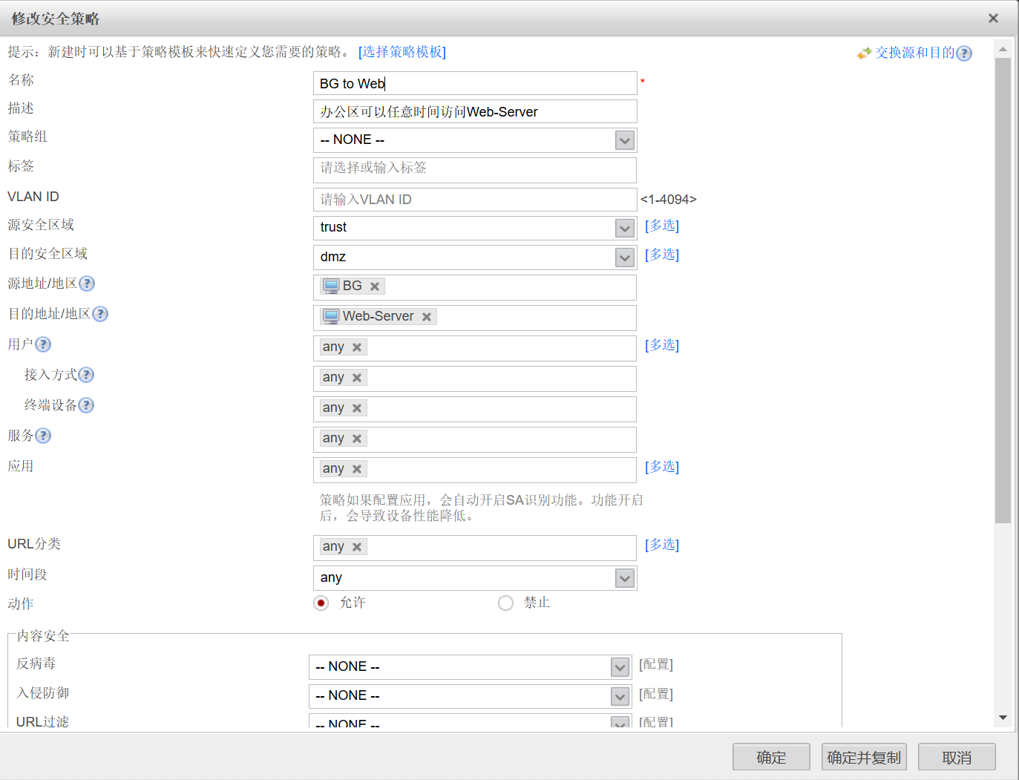Image resolution: width=1019 pixels, height=780 pixels.
Task: Click the 名称 input field
Action: [x=475, y=83]
